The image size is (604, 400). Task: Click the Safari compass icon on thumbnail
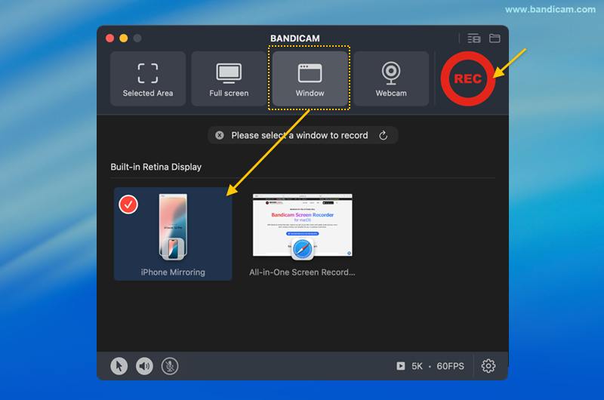pos(303,250)
